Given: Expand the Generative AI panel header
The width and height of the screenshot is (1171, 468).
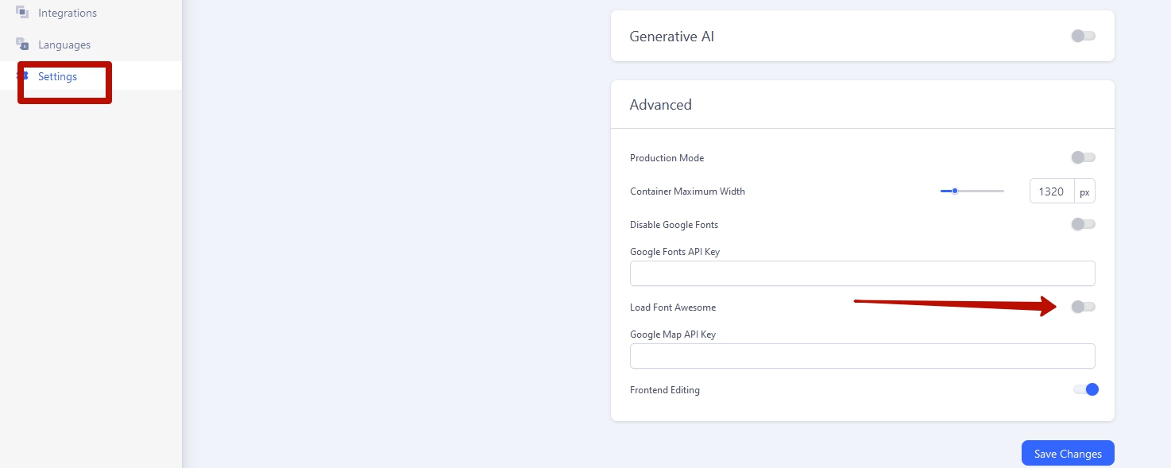Looking at the screenshot, I should pos(671,37).
